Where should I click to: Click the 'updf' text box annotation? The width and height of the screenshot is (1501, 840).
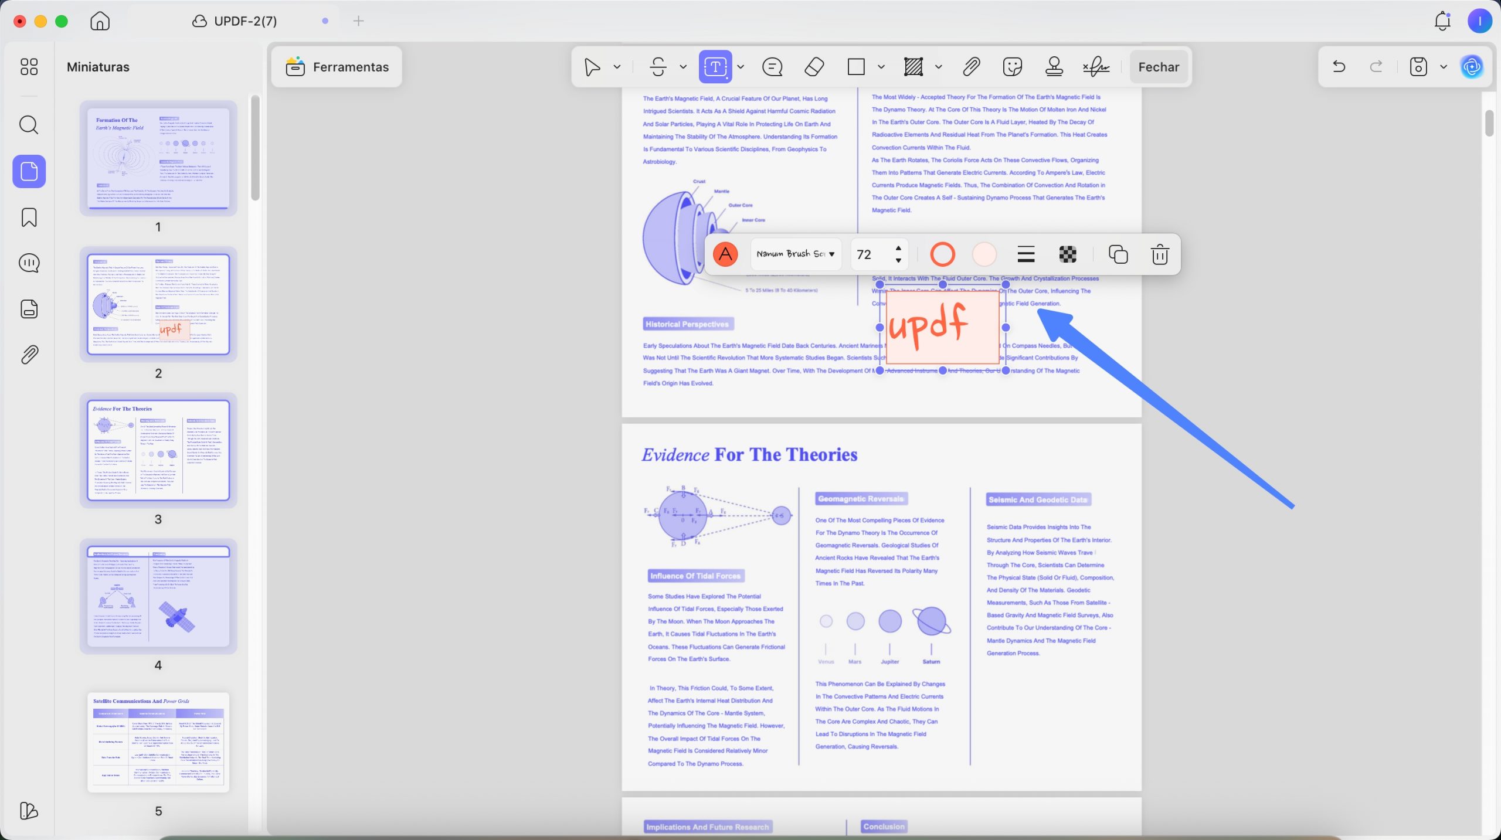[942, 327]
